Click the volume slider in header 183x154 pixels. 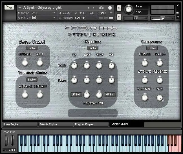click(162, 18)
